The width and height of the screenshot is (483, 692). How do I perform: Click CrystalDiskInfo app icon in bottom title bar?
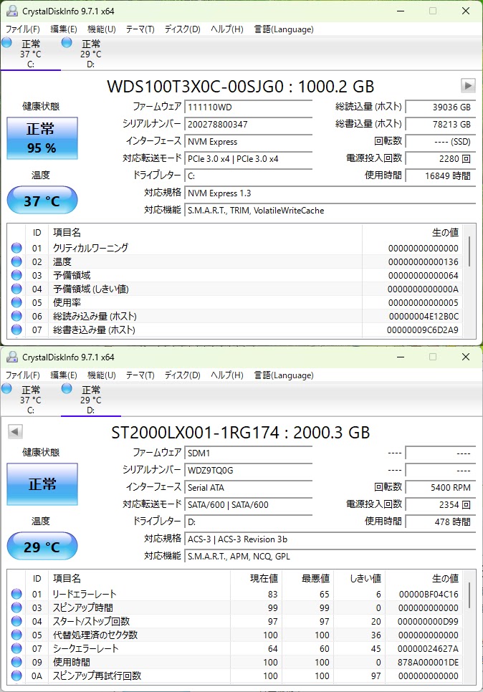point(12,357)
